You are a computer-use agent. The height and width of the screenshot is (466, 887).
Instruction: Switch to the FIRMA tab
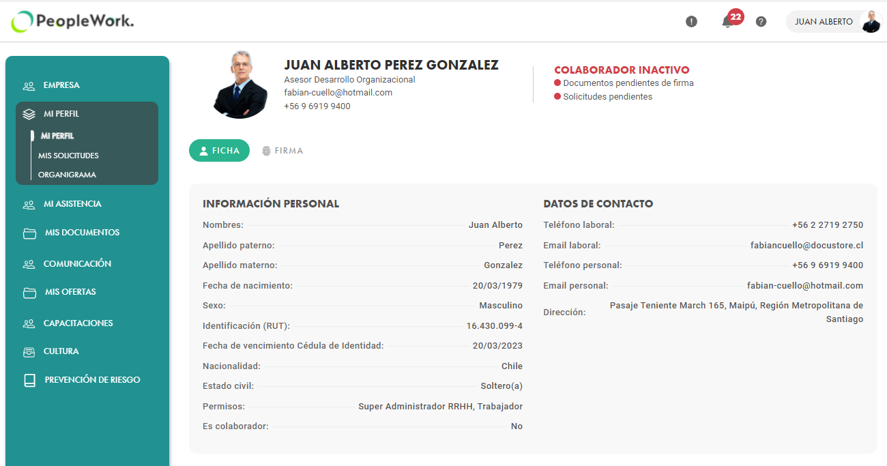click(x=282, y=151)
